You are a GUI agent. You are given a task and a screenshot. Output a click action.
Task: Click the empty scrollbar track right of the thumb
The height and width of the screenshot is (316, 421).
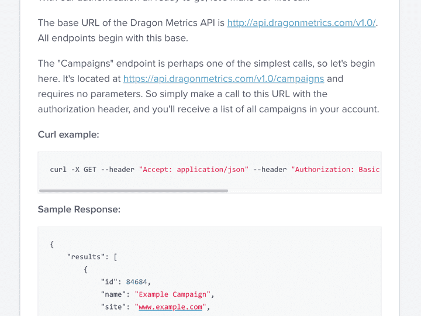coord(304,190)
